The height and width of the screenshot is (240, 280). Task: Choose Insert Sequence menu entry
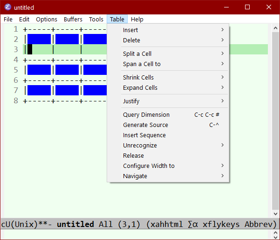[168, 135]
